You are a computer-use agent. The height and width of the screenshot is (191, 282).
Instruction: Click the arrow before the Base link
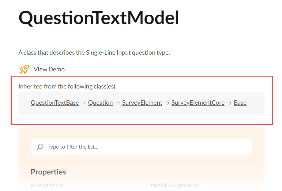click(229, 103)
